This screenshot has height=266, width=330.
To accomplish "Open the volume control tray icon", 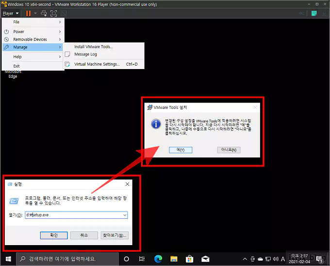I will (x=276, y=259).
